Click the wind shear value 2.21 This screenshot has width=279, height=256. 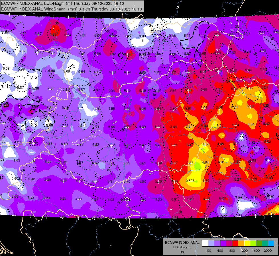pos(173,90)
